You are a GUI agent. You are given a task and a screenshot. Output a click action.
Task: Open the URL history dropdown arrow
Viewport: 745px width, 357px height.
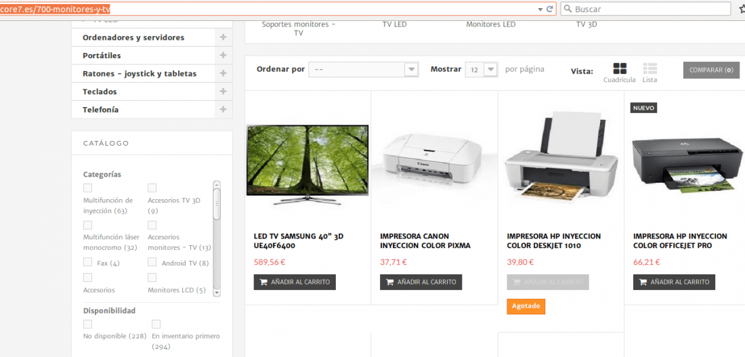tap(540, 9)
